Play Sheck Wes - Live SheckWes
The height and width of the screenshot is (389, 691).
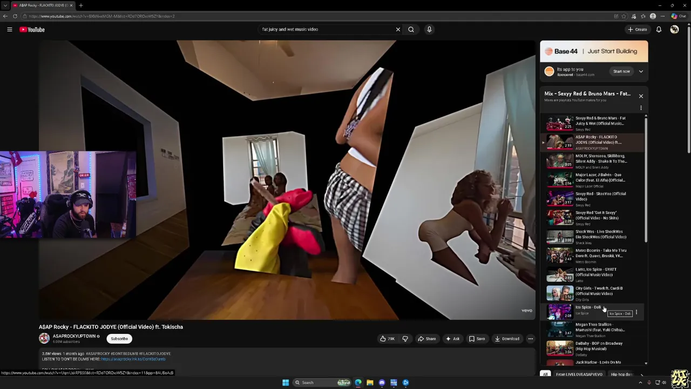tap(594, 237)
